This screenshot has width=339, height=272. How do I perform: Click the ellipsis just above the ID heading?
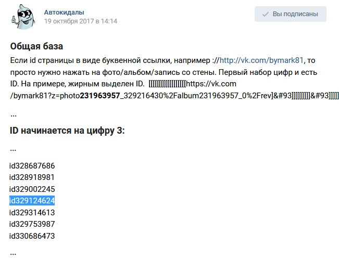pos(13,114)
